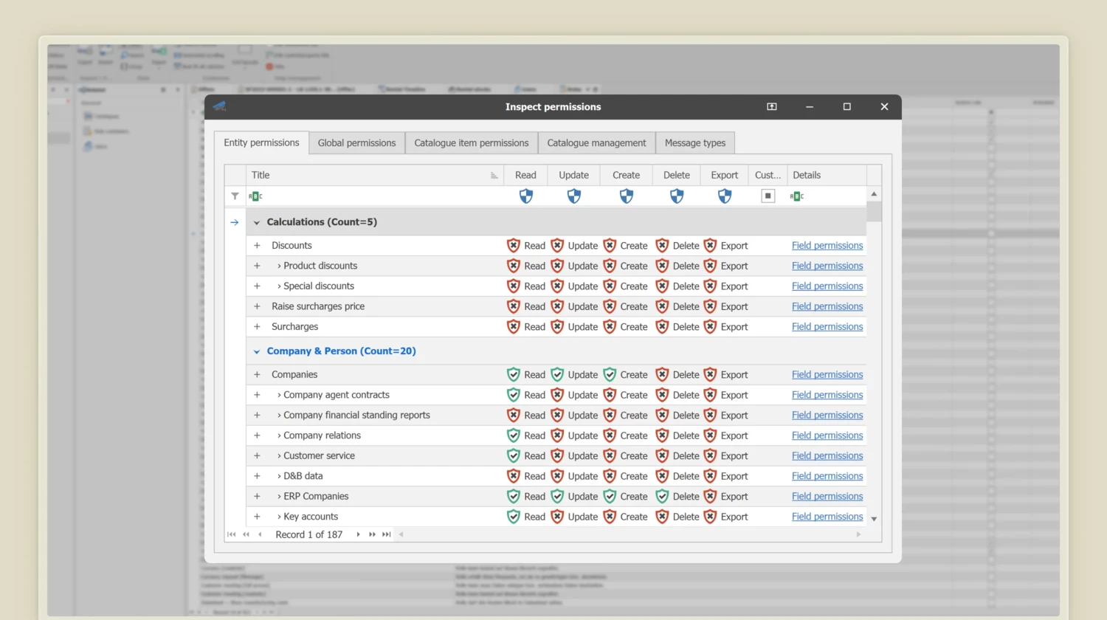Open Field permissions link for Key accounts
Image resolution: width=1107 pixels, height=620 pixels.
(x=827, y=517)
